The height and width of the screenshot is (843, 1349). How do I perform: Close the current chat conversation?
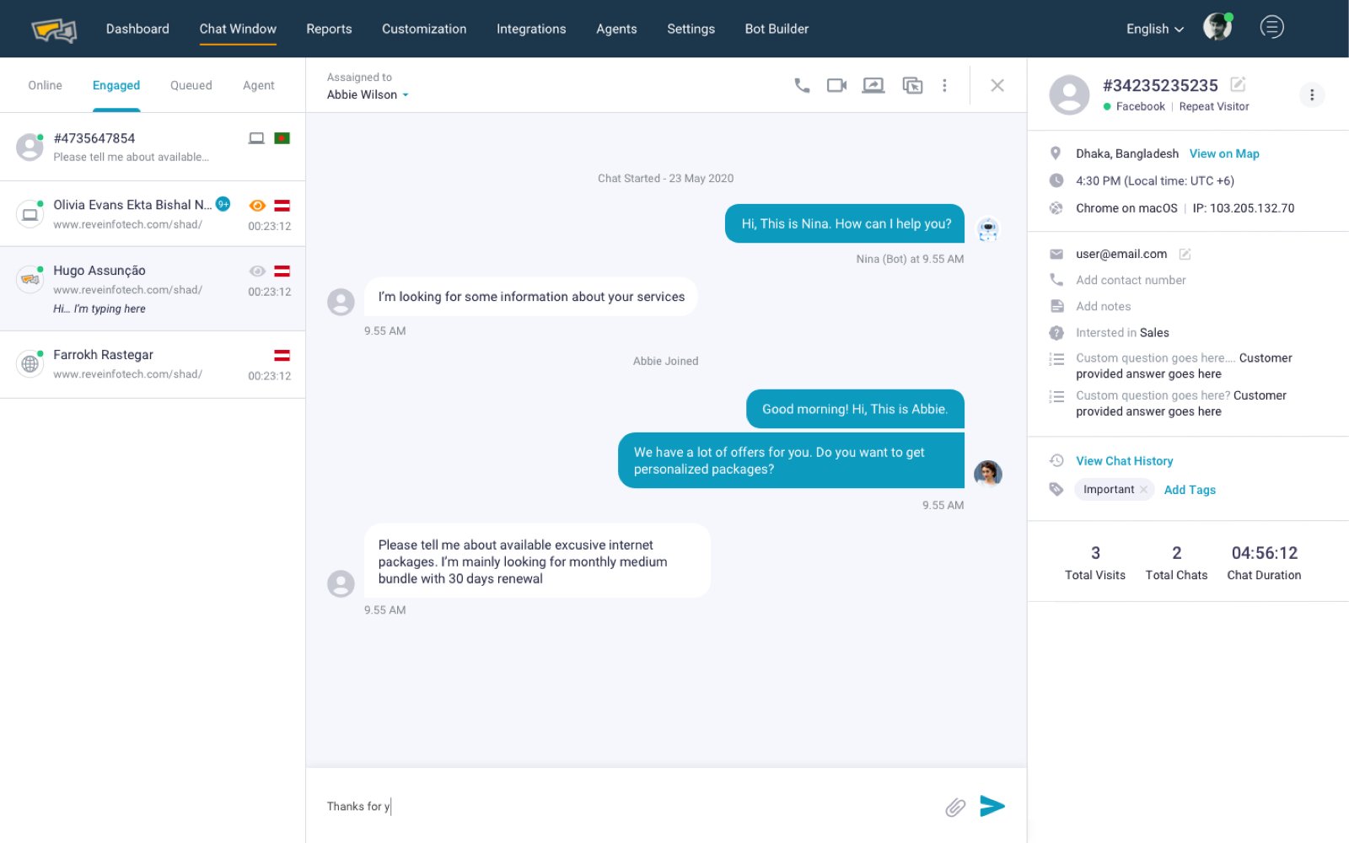(x=997, y=85)
